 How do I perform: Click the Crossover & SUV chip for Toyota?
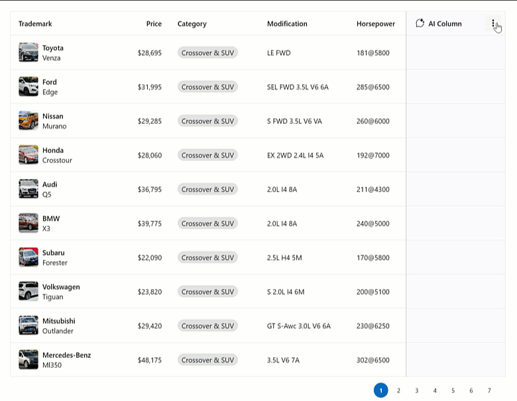pyautogui.click(x=207, y=53)
